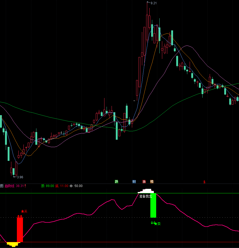The image size is (239, 248).
Task: Click the red S marker icon
Action: [x=204, y=182]
